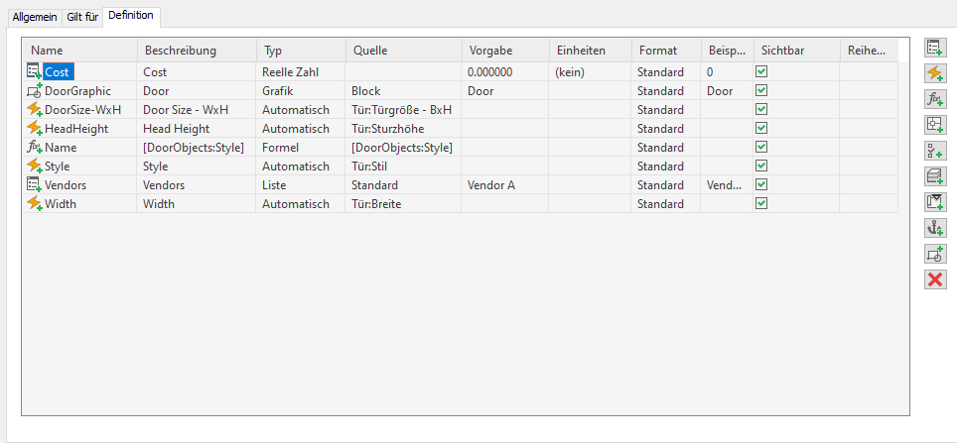Viewport: 957px width, 443px height.
Task: Sort by the Name column header
Action: (x=79, y=51)
